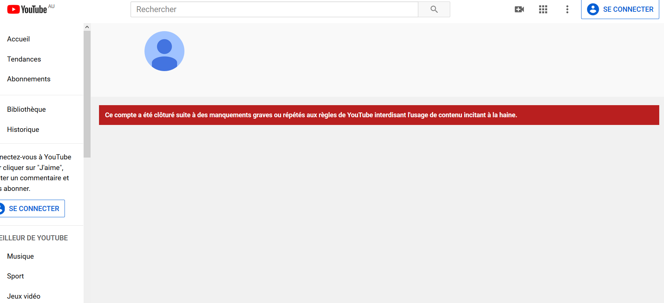Click SE CONNECTER in the top header
The image size is (664, 303).
click(620, 9)
